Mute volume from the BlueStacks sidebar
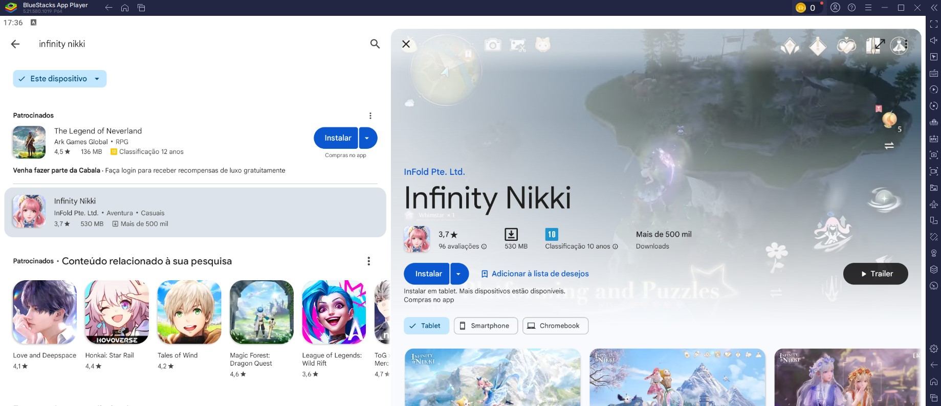Viewport: 941px width, 406px height. (x=934, y=40)
